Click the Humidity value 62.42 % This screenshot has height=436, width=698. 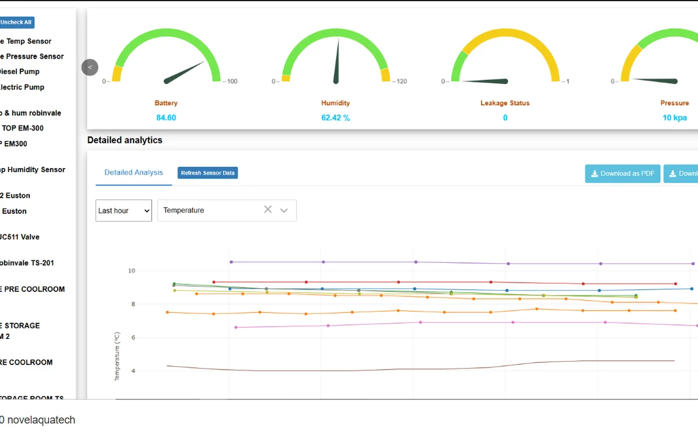tap(336, 117)
